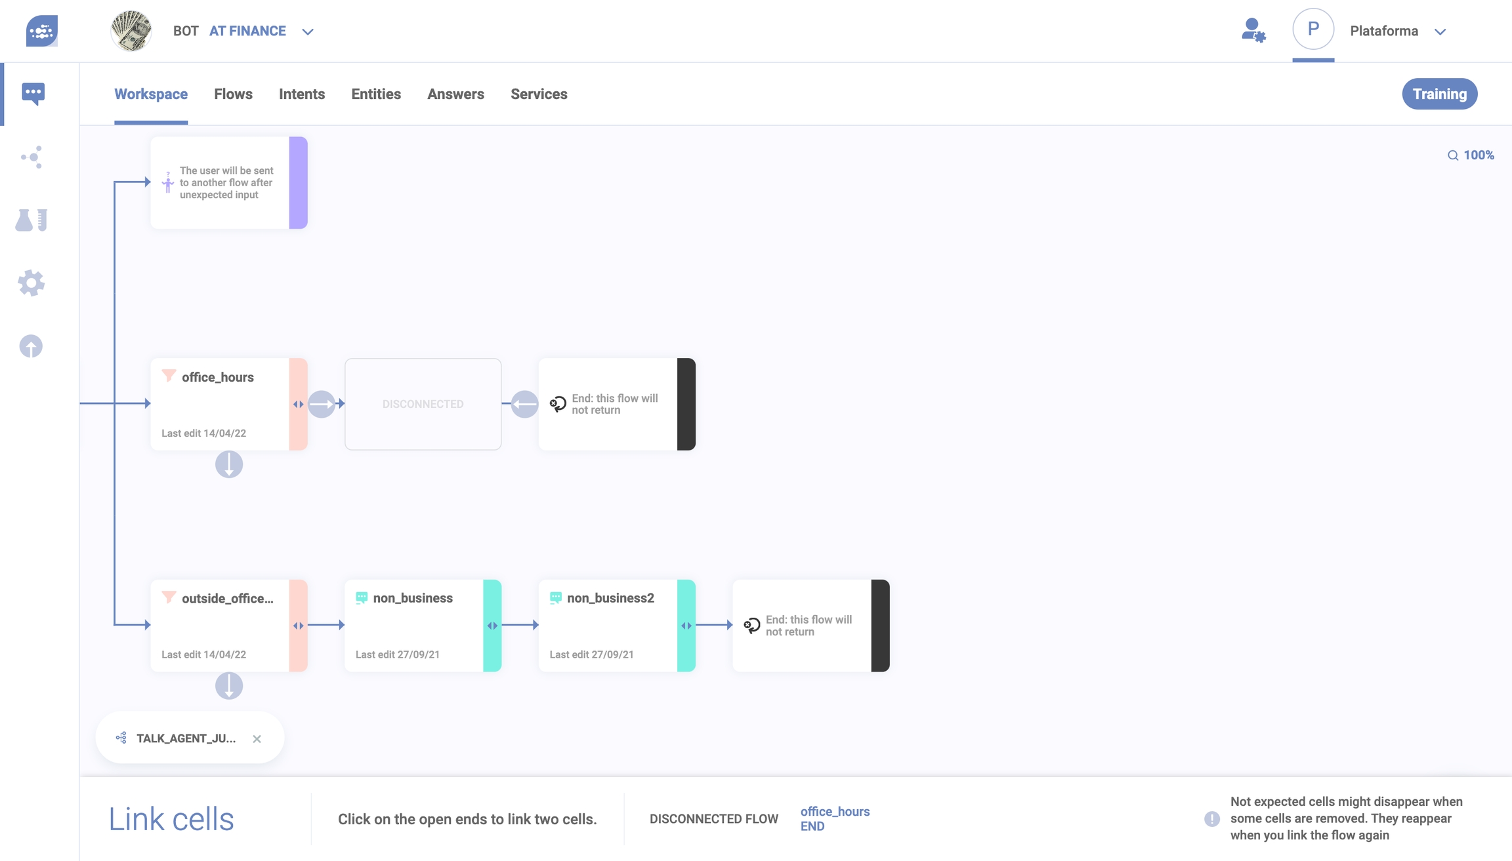The width and height of the screenshot is (1512, 861).
Task: Click the zoom magnifier icon
Action: coord(1453,155)
